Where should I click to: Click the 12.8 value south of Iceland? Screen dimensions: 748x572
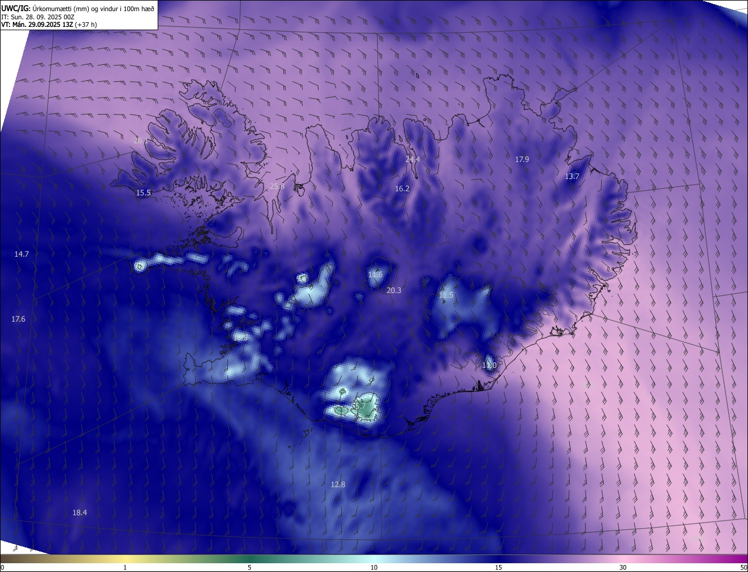coord(338,484)
